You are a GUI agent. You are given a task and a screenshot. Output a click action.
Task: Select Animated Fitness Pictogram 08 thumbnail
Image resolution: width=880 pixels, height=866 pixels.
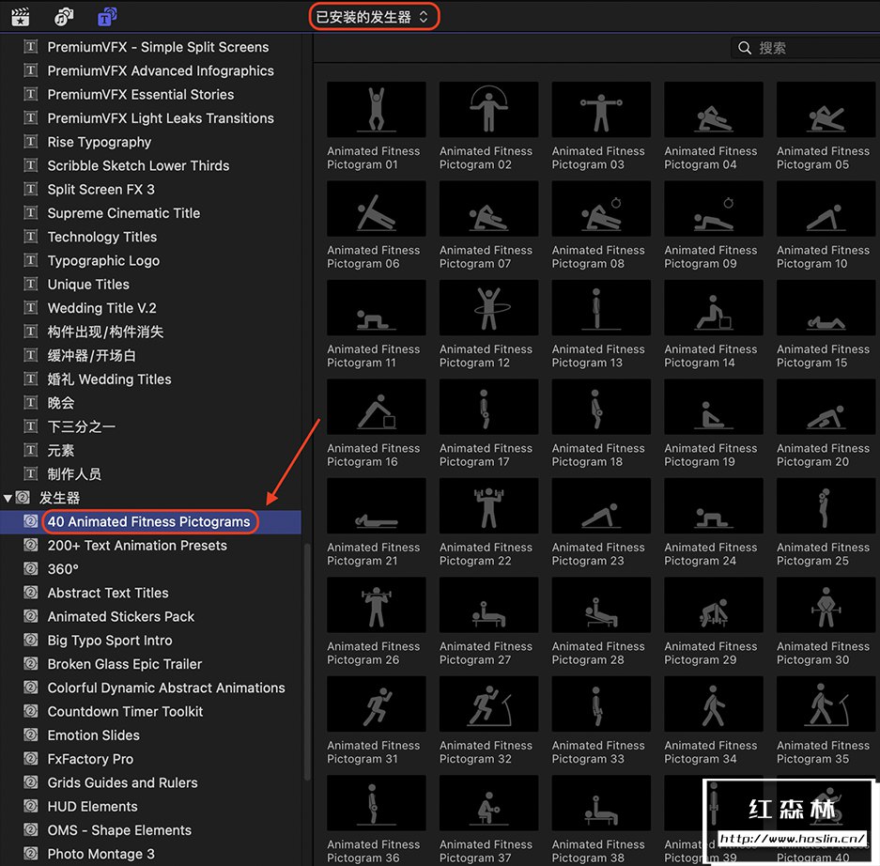point(601,209)
